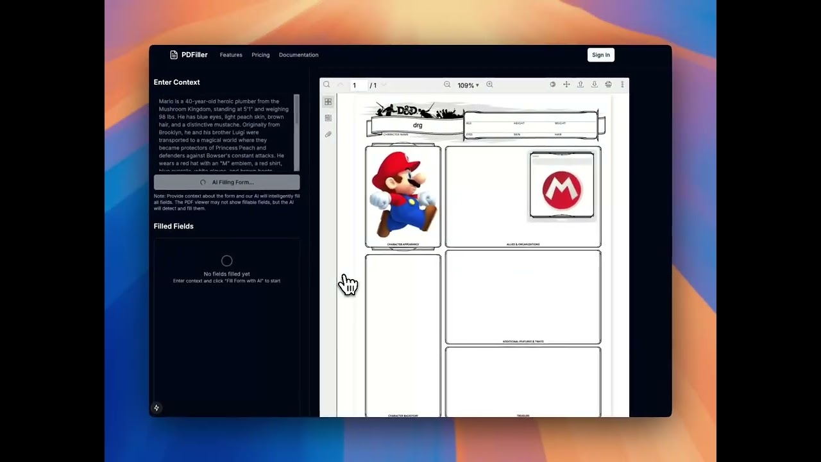Click the Treasure box on the form
821x462 pixels.
pyautogui.click(x=523, y=382)
